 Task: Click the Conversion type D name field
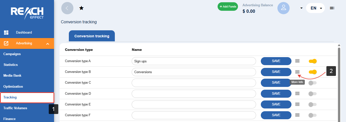tap(194, 93)
